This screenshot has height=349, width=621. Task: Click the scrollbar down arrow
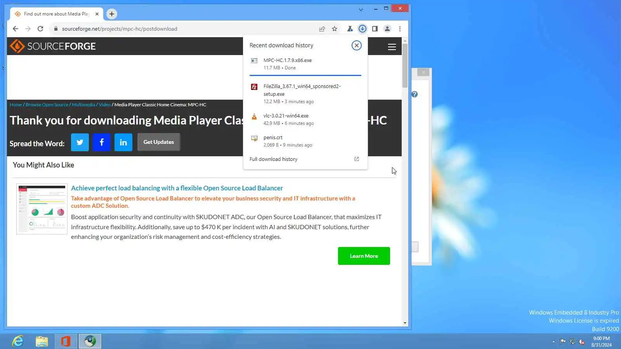[405, 323]
